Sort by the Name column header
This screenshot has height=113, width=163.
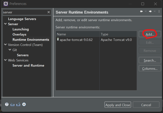(x=78, y=34)
